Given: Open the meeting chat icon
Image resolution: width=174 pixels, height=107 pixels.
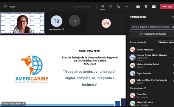Looking at the screenshot, I should pos(110,7).
